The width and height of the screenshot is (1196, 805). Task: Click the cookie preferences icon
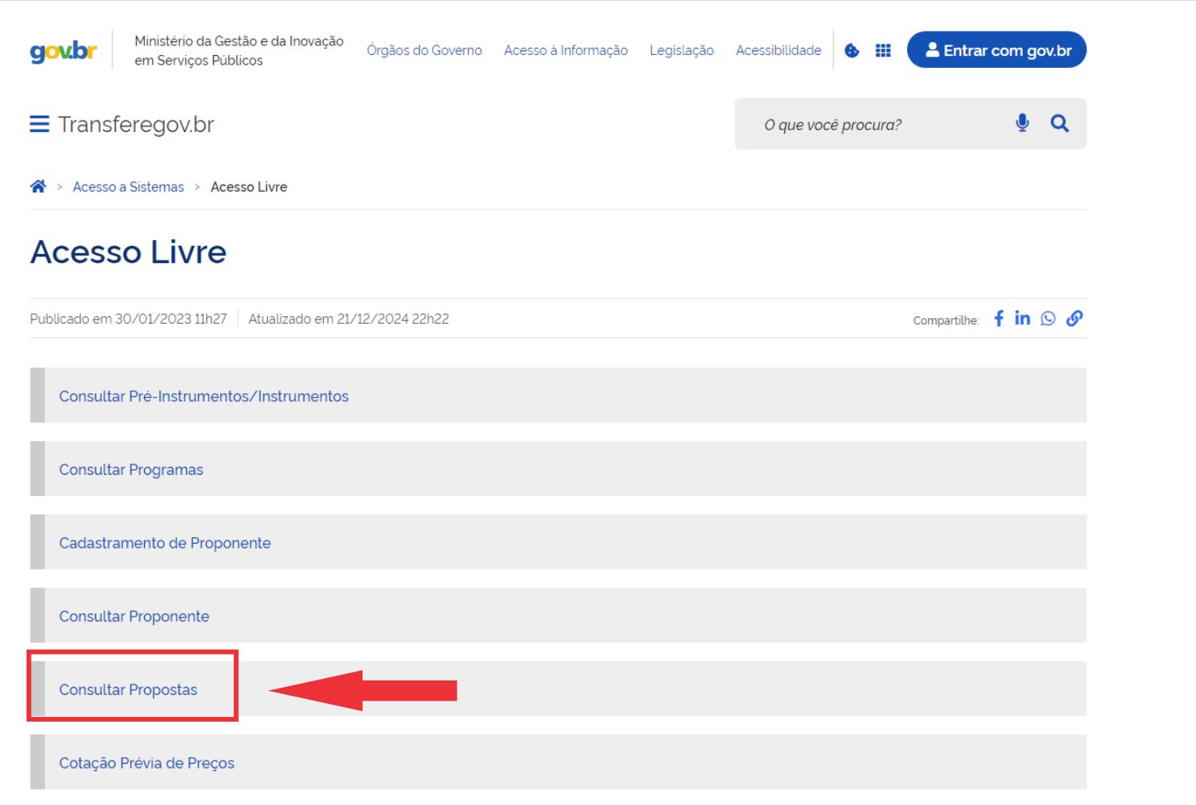[x=852, y=50]
